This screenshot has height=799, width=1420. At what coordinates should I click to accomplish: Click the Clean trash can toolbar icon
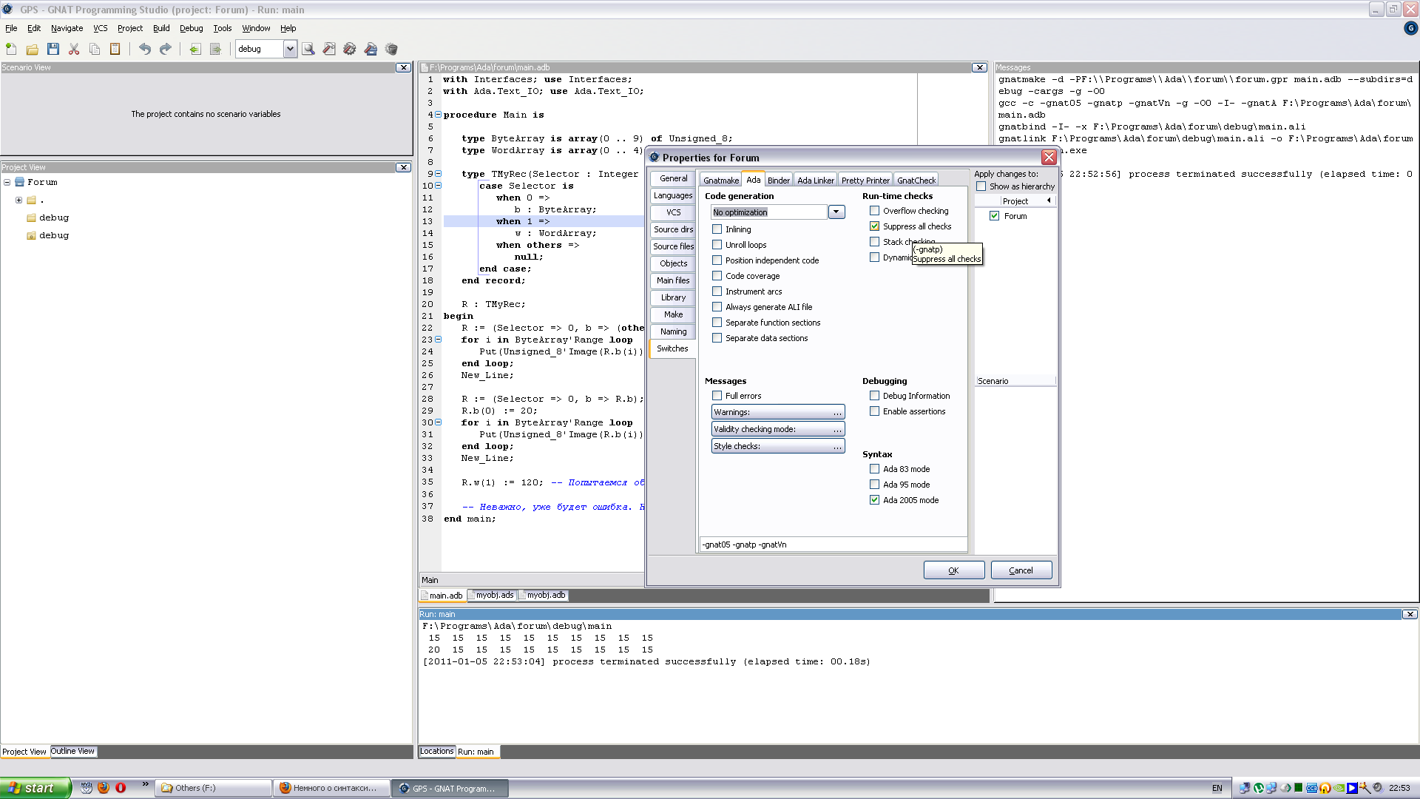(391, 49)
